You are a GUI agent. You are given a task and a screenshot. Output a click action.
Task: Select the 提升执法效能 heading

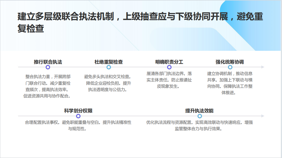click(199, 111)
